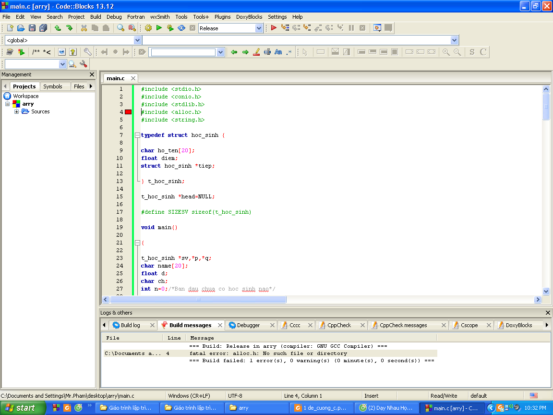Image resolution: width=553 pixels, height=415 pixels.
Task: Click the Build gear icon
Action: 148,28
